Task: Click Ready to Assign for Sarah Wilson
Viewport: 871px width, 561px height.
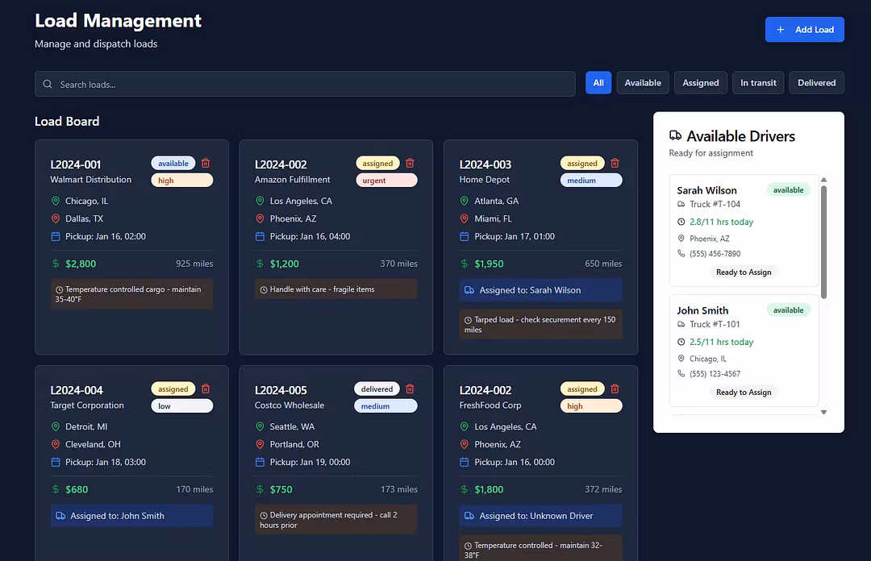Action: tap(744, 272)
